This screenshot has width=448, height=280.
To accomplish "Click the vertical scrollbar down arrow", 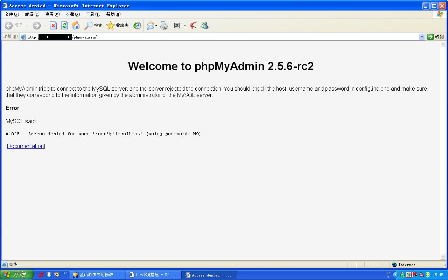I will pyautogui.click(x=443, y=257).
